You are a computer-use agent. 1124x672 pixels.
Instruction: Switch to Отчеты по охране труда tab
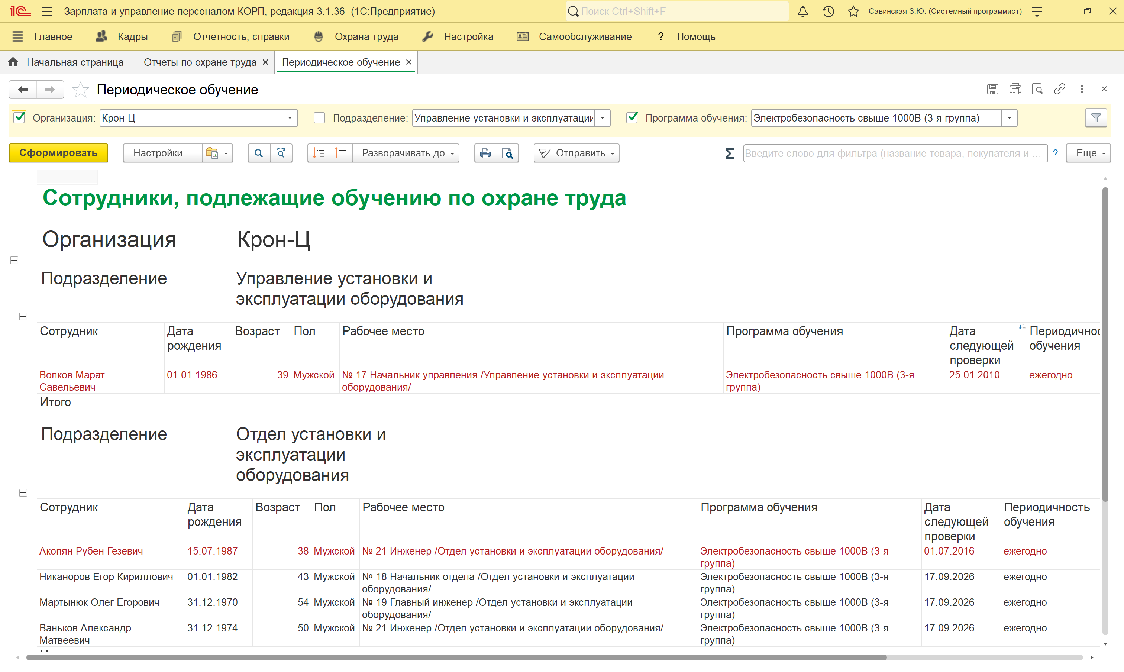point(200,62)
